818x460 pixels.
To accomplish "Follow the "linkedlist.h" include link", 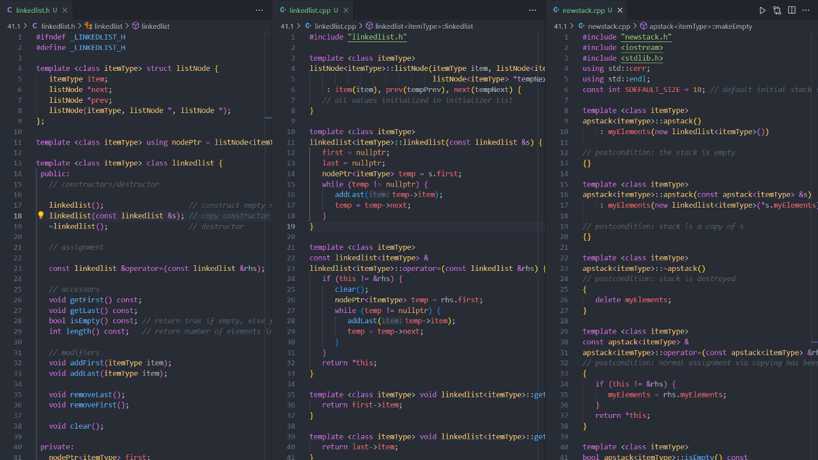I will click(377, 37).
